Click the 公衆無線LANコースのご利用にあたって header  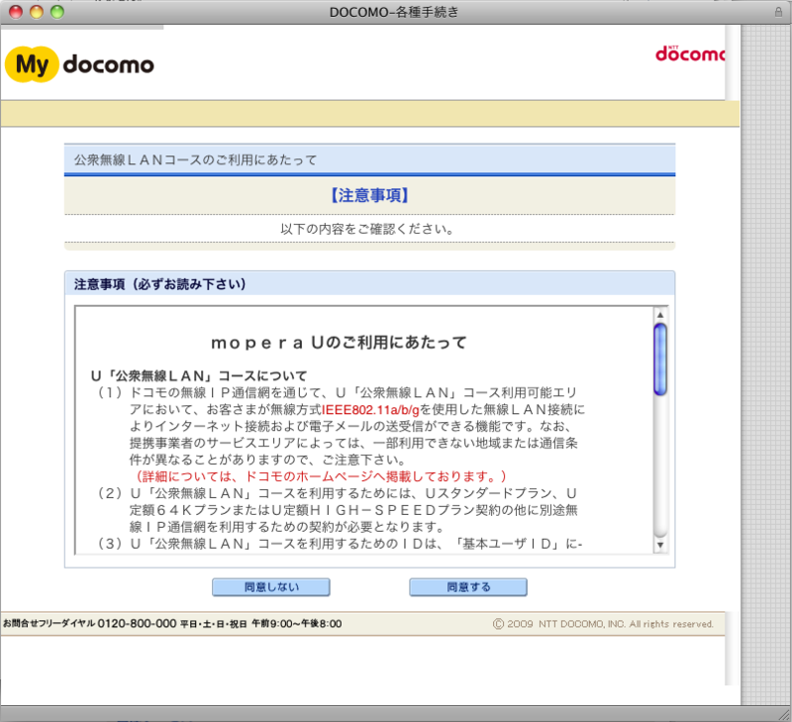click(x=195, y=160)
